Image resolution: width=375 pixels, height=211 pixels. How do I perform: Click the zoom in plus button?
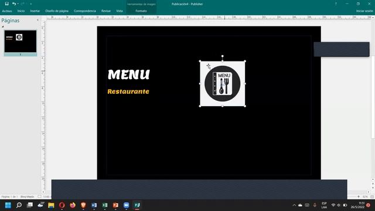click(x=359, y=197)
